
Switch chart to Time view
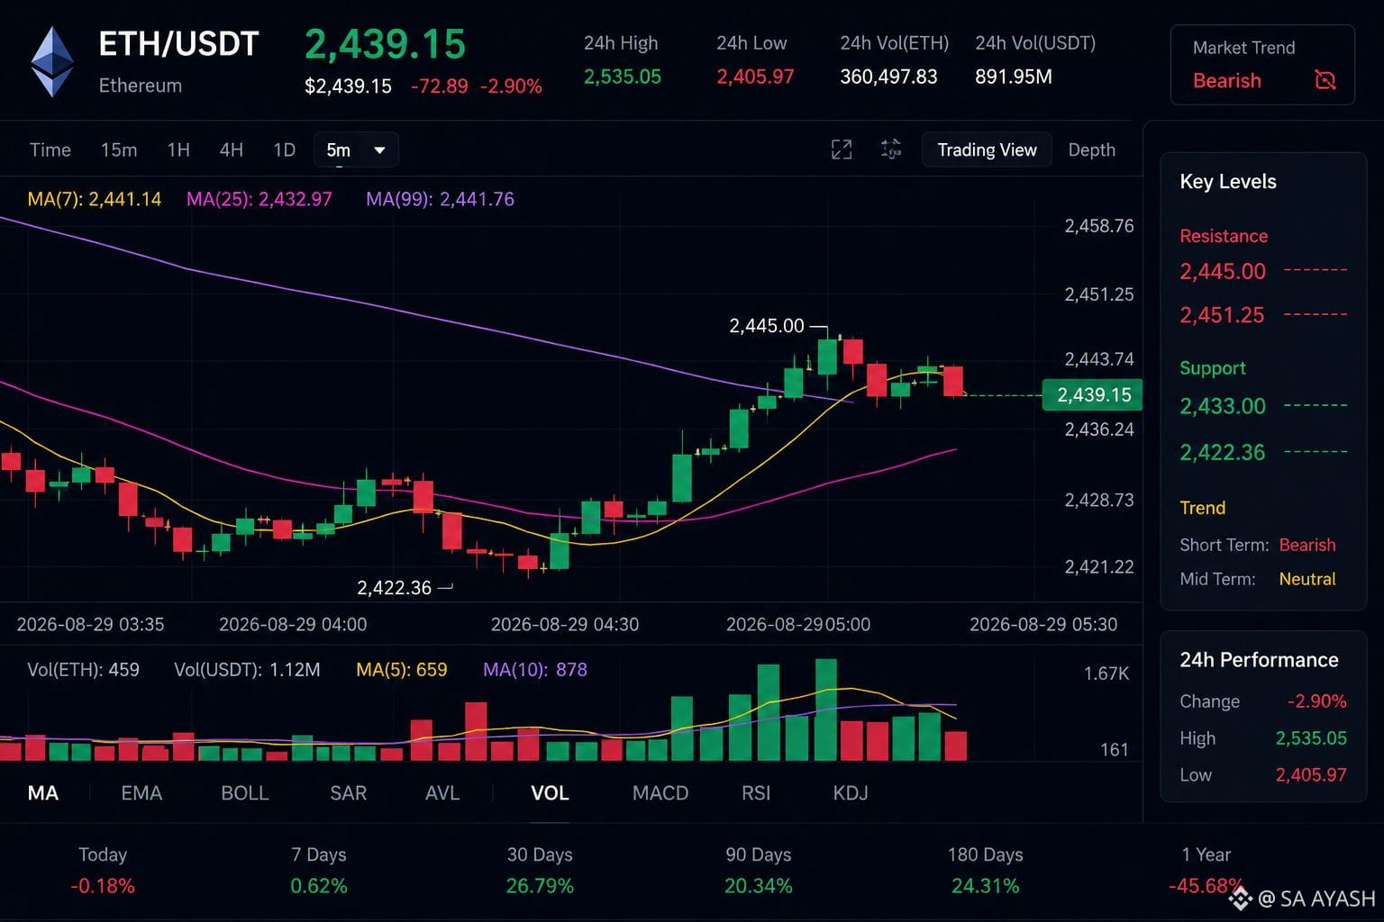(50, 149)
